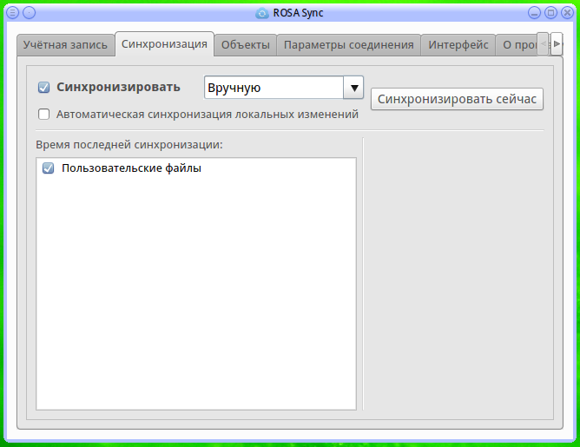Minimize the ROSA Sync window
580x447 pixels.
534,13
